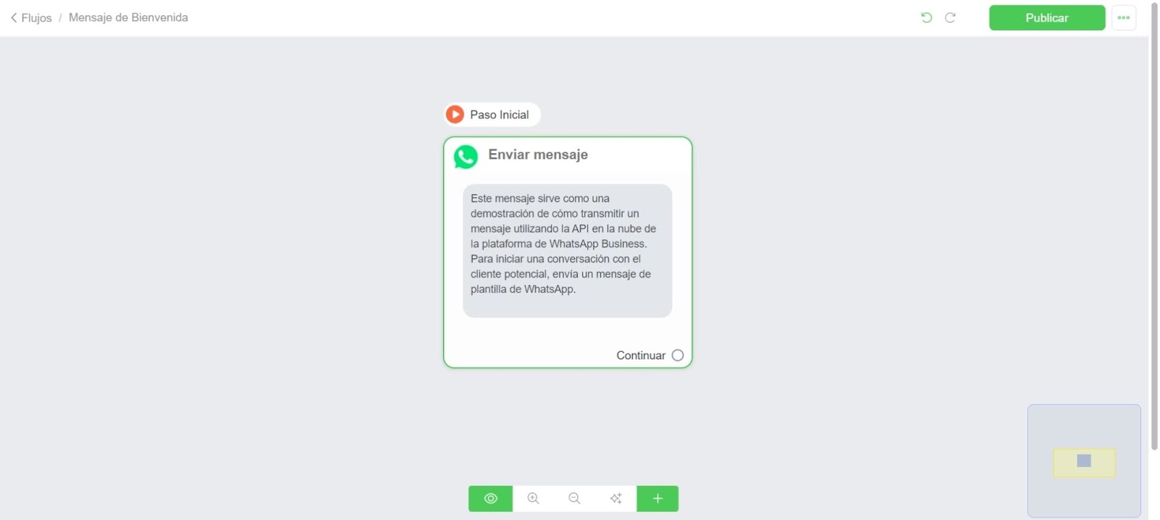Select the Paso Inicial label
Image resolution: width=1160 pixels, height=520 pixels.
(500, 115)
